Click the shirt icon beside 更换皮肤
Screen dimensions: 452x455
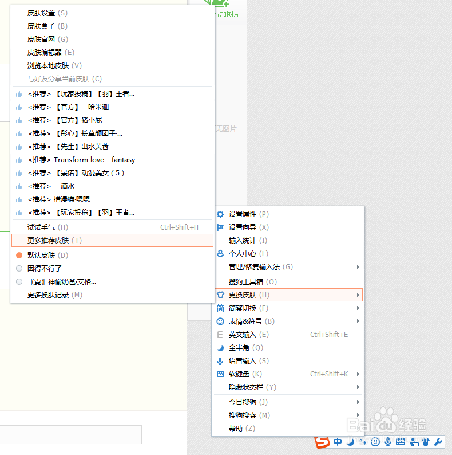coord(220,295)
